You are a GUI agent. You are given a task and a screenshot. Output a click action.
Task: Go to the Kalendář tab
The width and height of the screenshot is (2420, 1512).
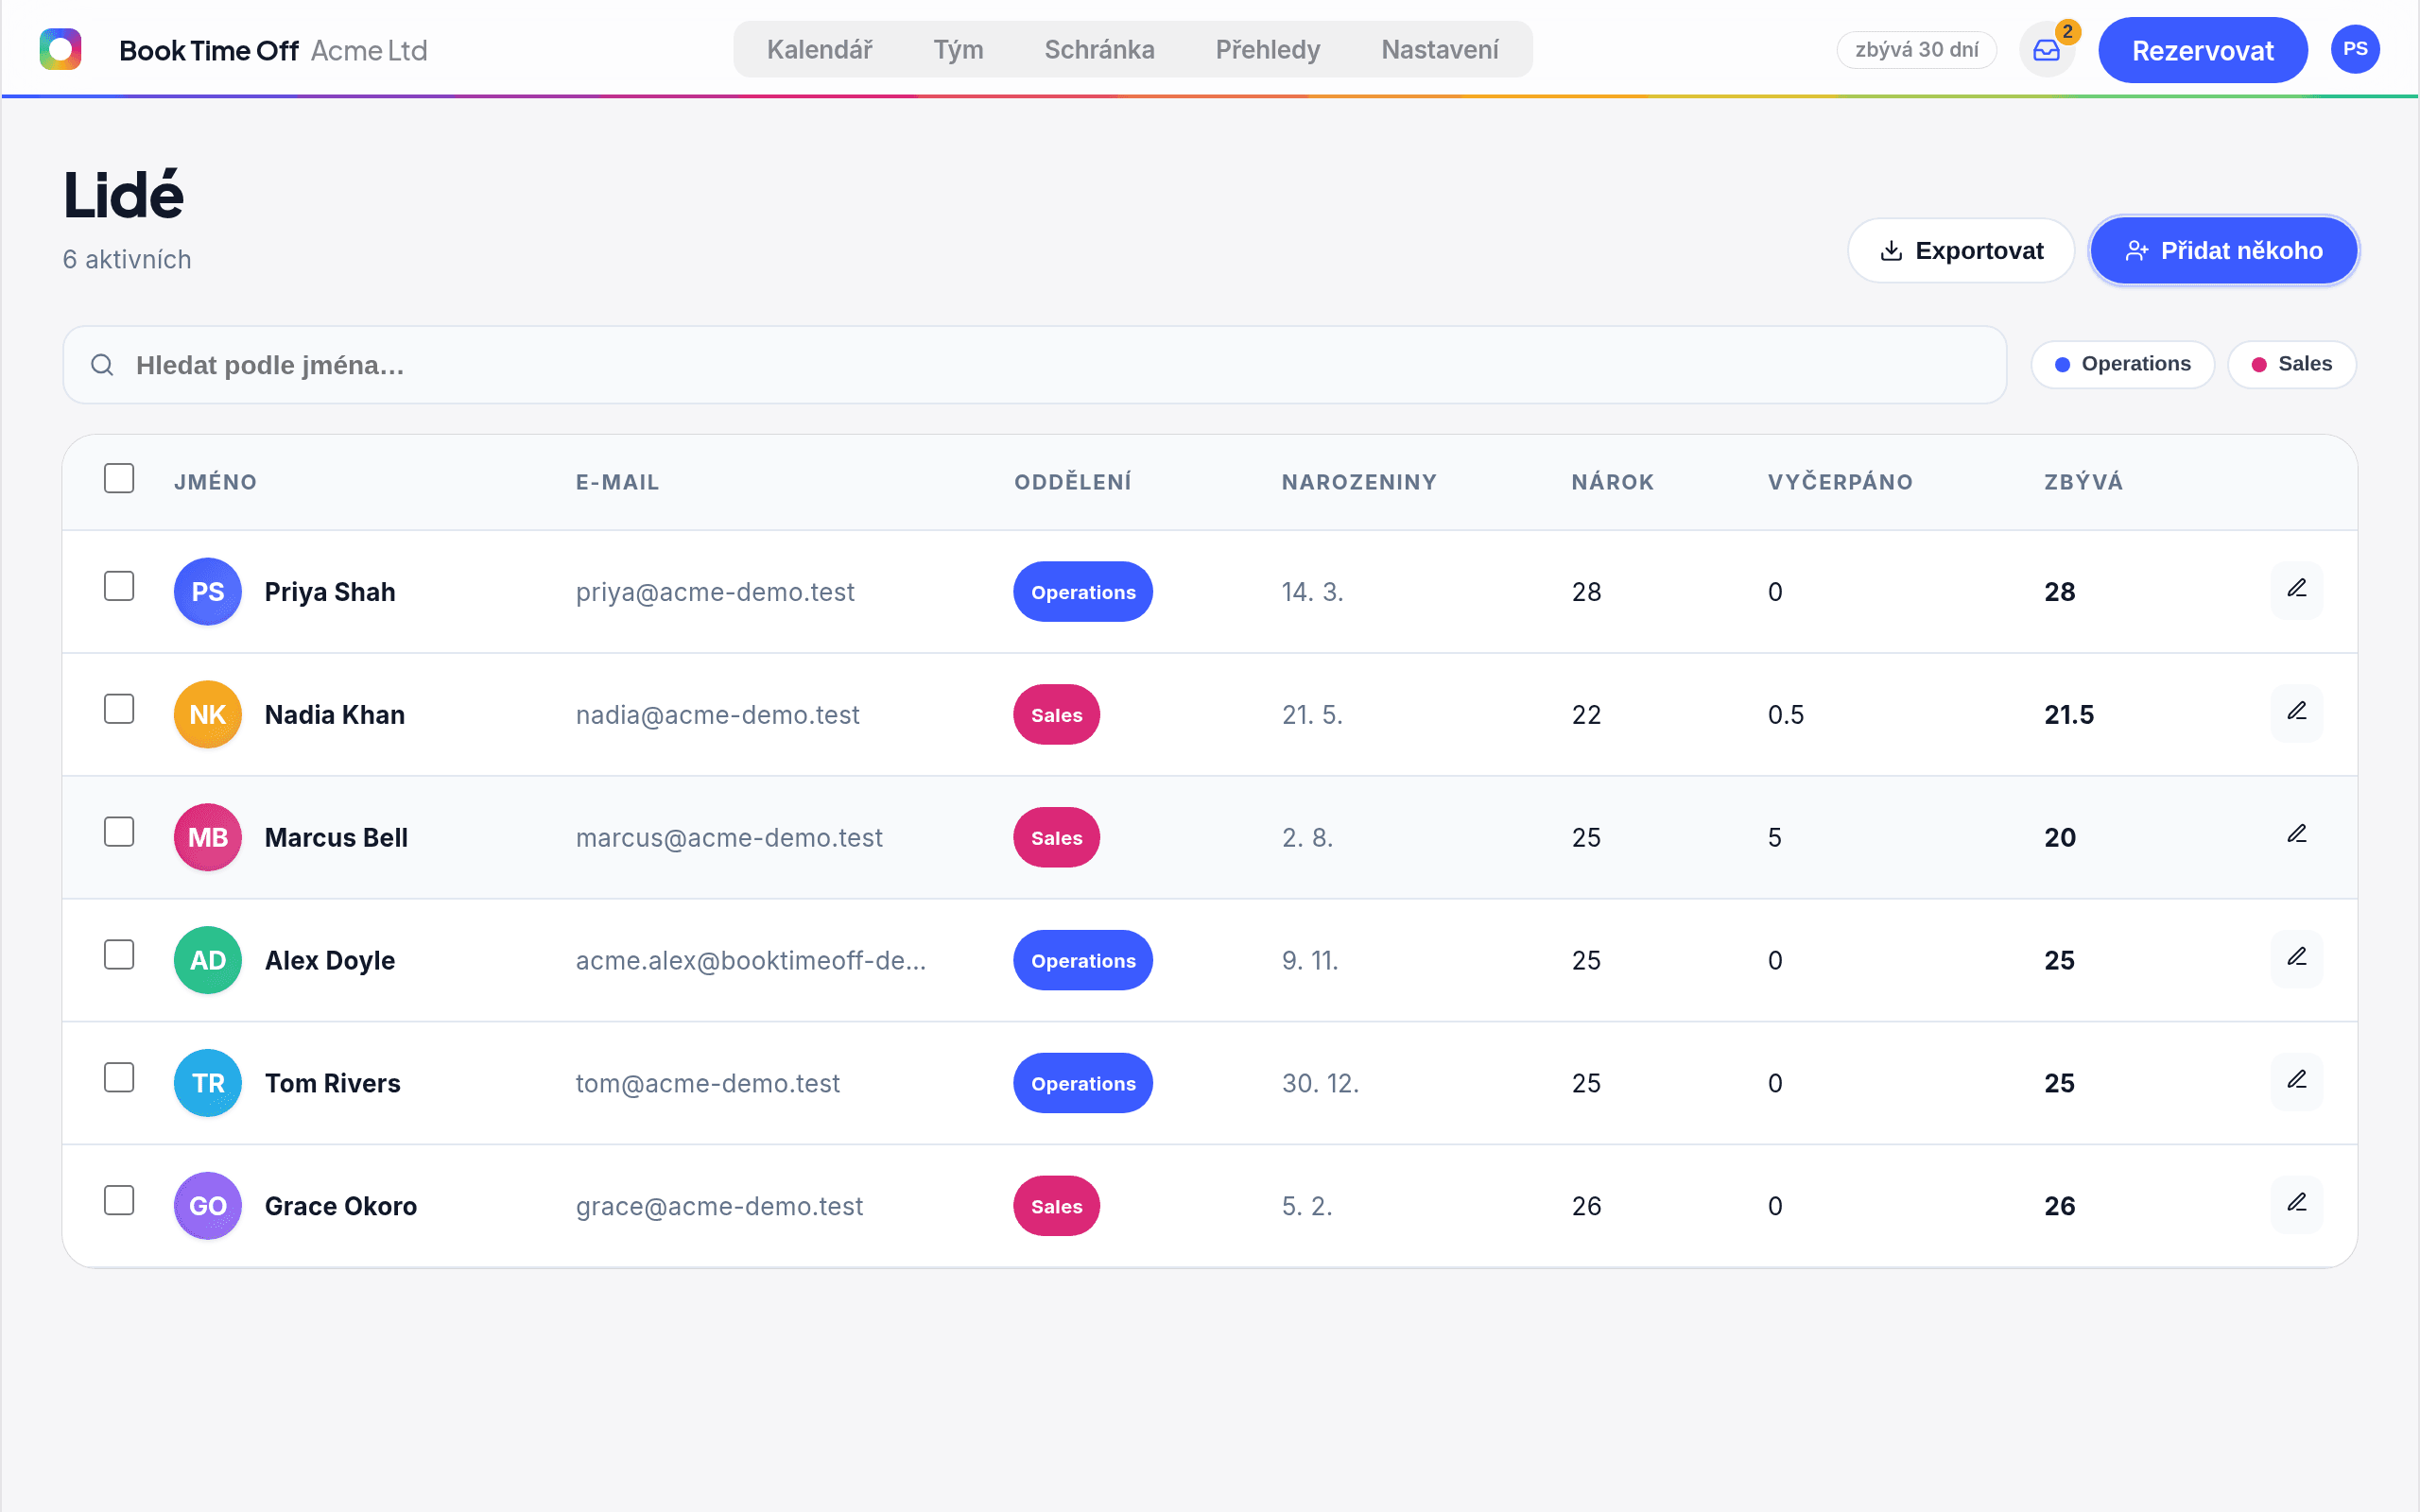pyautogui.click(x=820, y=50)
